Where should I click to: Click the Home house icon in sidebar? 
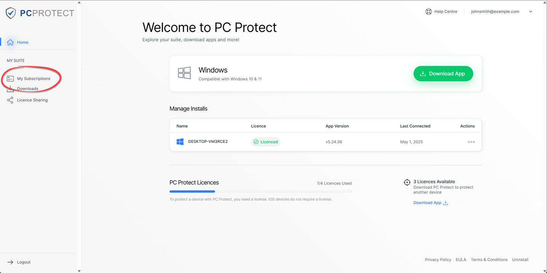(10, 42)
